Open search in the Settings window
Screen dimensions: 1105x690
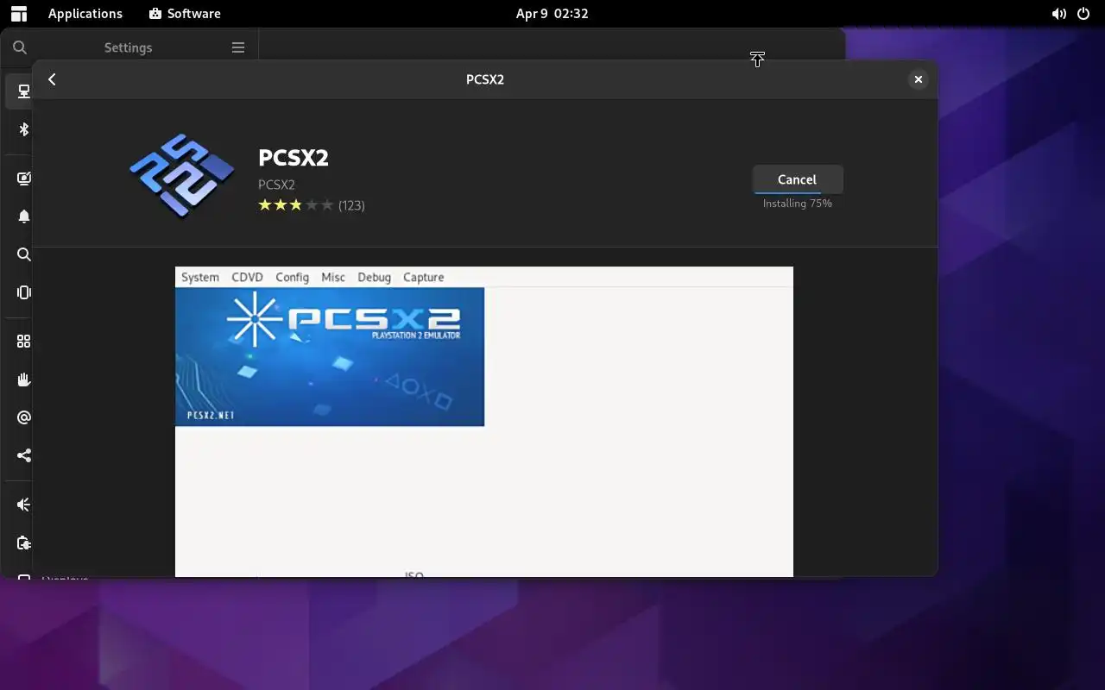coord(20,47)
